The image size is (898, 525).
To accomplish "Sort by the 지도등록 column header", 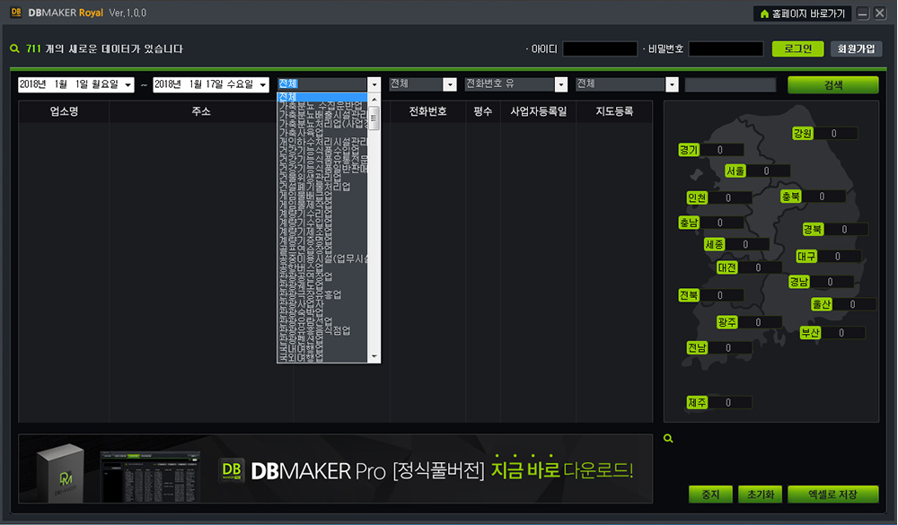I will click(614, 111).
